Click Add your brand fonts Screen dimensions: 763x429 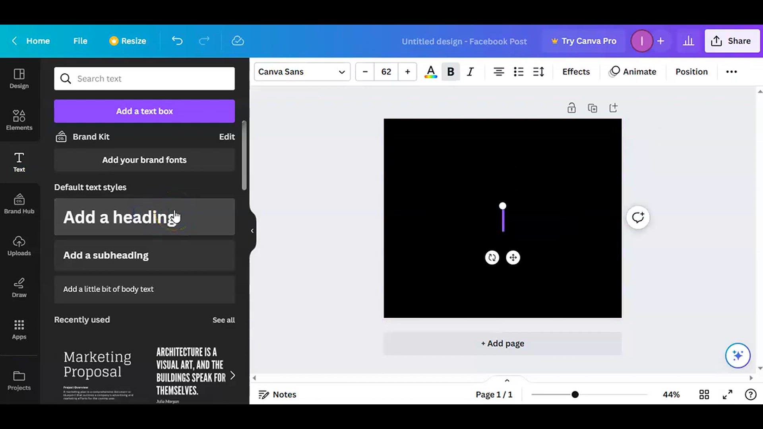(144, 160)
